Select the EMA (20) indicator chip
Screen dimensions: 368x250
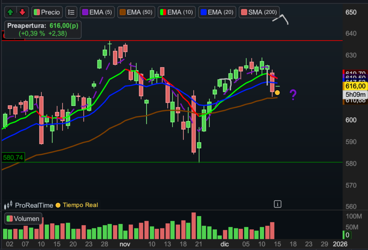217,12
